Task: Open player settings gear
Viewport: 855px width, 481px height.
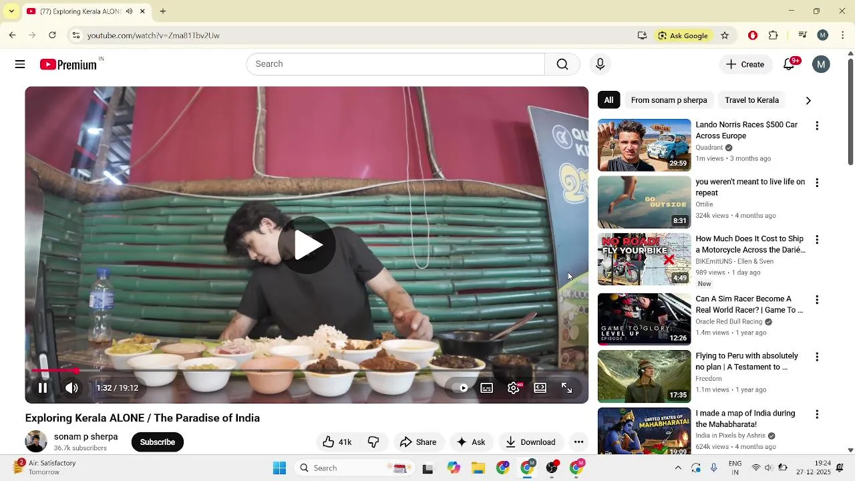Action: click(514, 387)
